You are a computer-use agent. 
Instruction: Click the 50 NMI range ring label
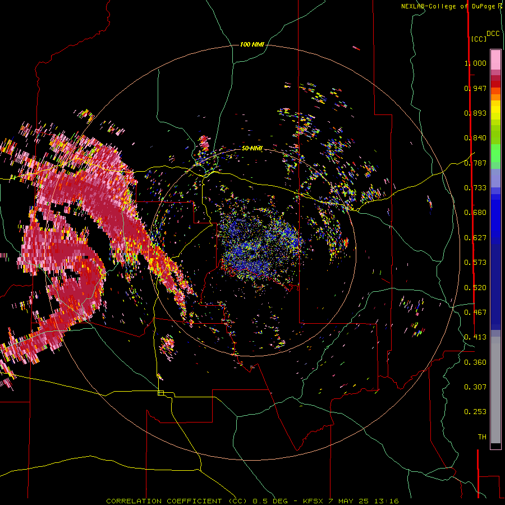252,148
